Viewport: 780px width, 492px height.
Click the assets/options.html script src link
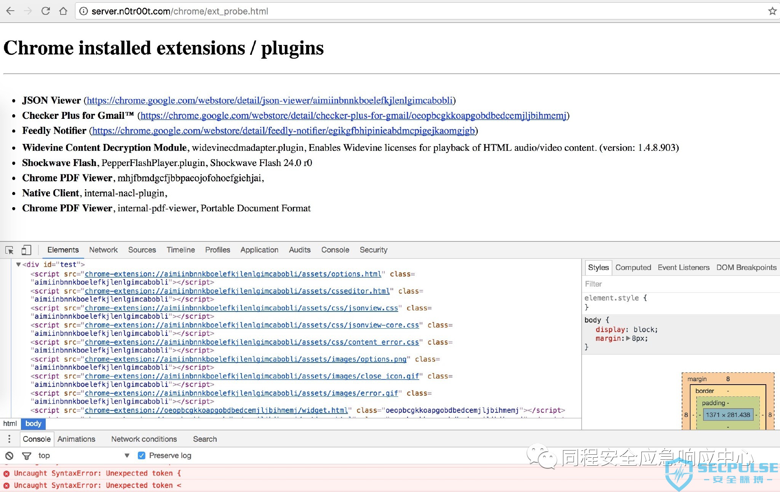click(233, 274)
